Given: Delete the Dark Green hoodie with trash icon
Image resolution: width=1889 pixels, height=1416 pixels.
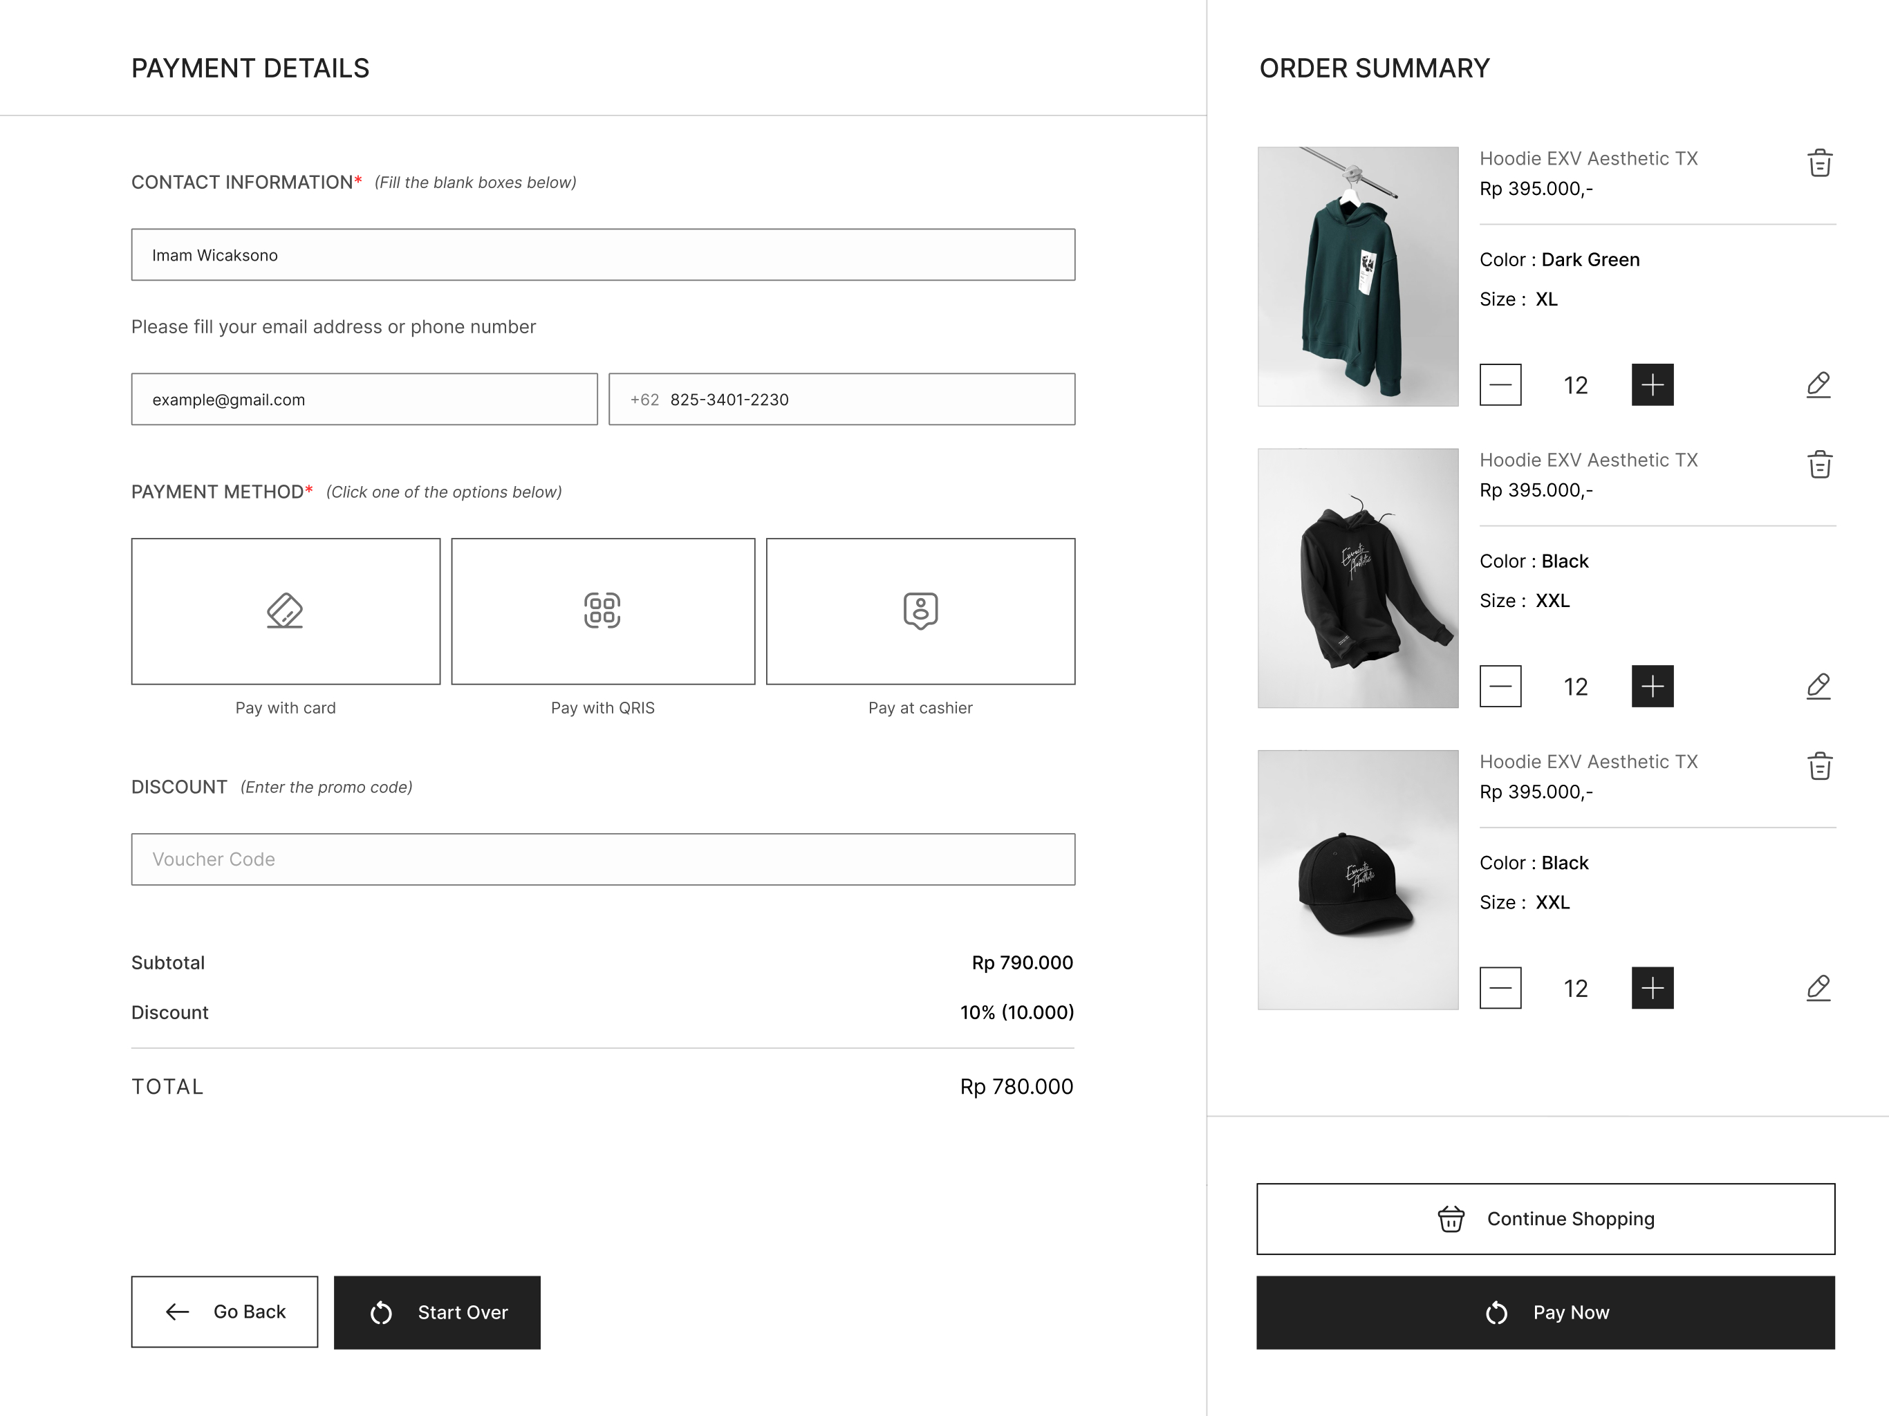Looking at the screenshot, I should click(x=1820, y=162).
